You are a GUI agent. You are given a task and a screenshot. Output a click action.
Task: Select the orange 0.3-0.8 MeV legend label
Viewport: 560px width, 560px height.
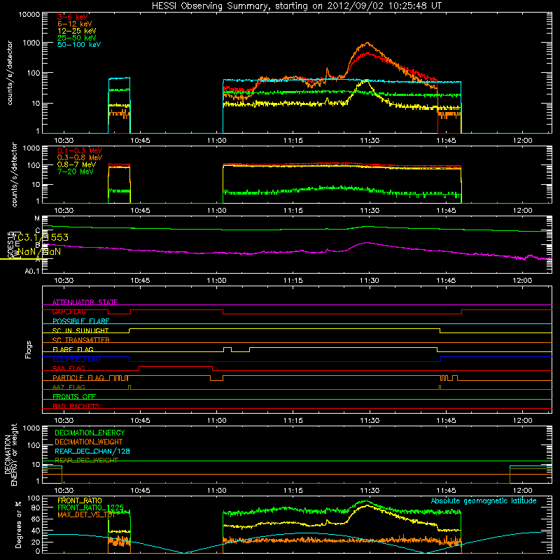click(x=80, y=157)
